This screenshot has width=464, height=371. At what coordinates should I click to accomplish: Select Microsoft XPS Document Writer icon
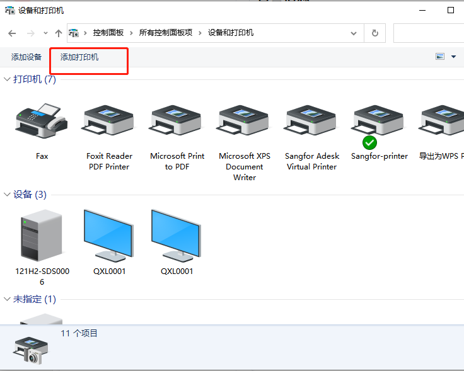click(x=243, y=120)
